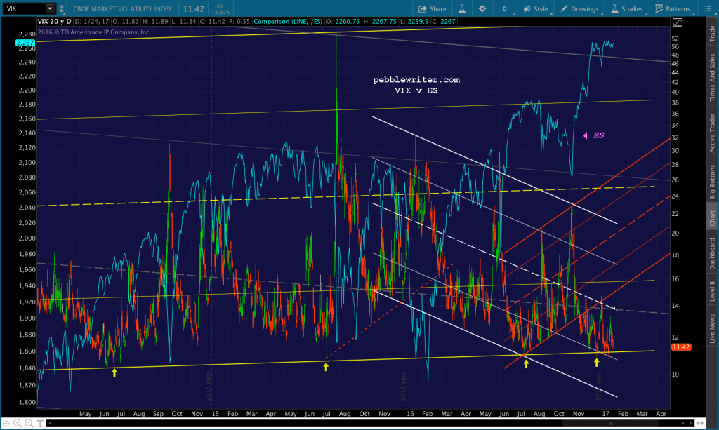Image resolution: width=719 pixels, height=430 pixels.
Task: Click the VIX 20 y D chart title
Action: pos(54,22)
